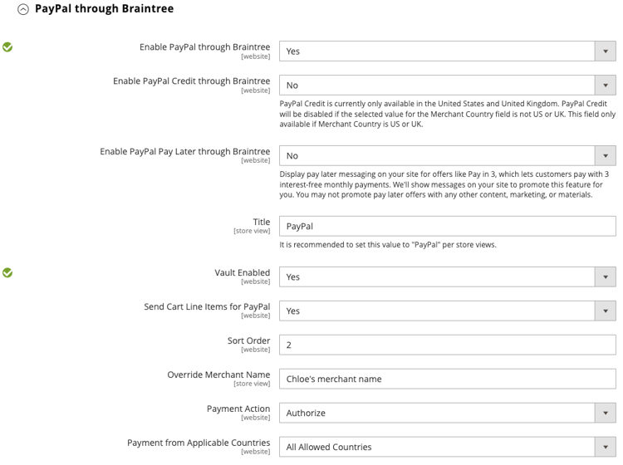Click the Send Cart Line Items for PayPal label
623x465 pixels.
[x=207, y=306]
